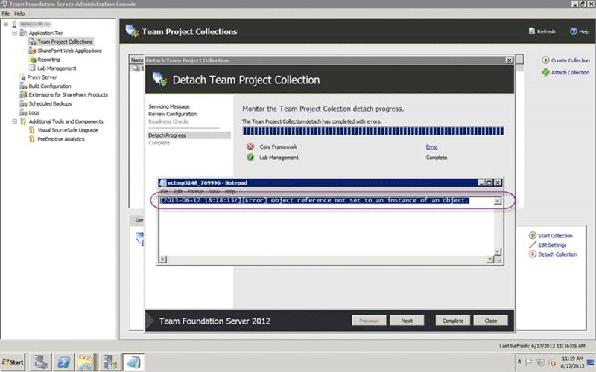
Task: Click the SharePoint Web Applications icon
Action: 32,51
